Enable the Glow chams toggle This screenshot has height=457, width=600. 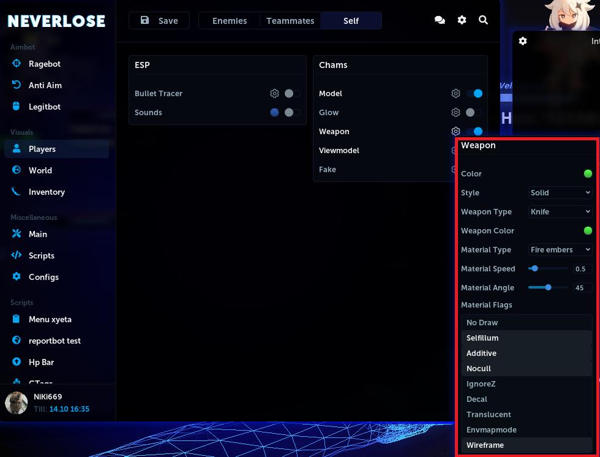pos(473,113)
